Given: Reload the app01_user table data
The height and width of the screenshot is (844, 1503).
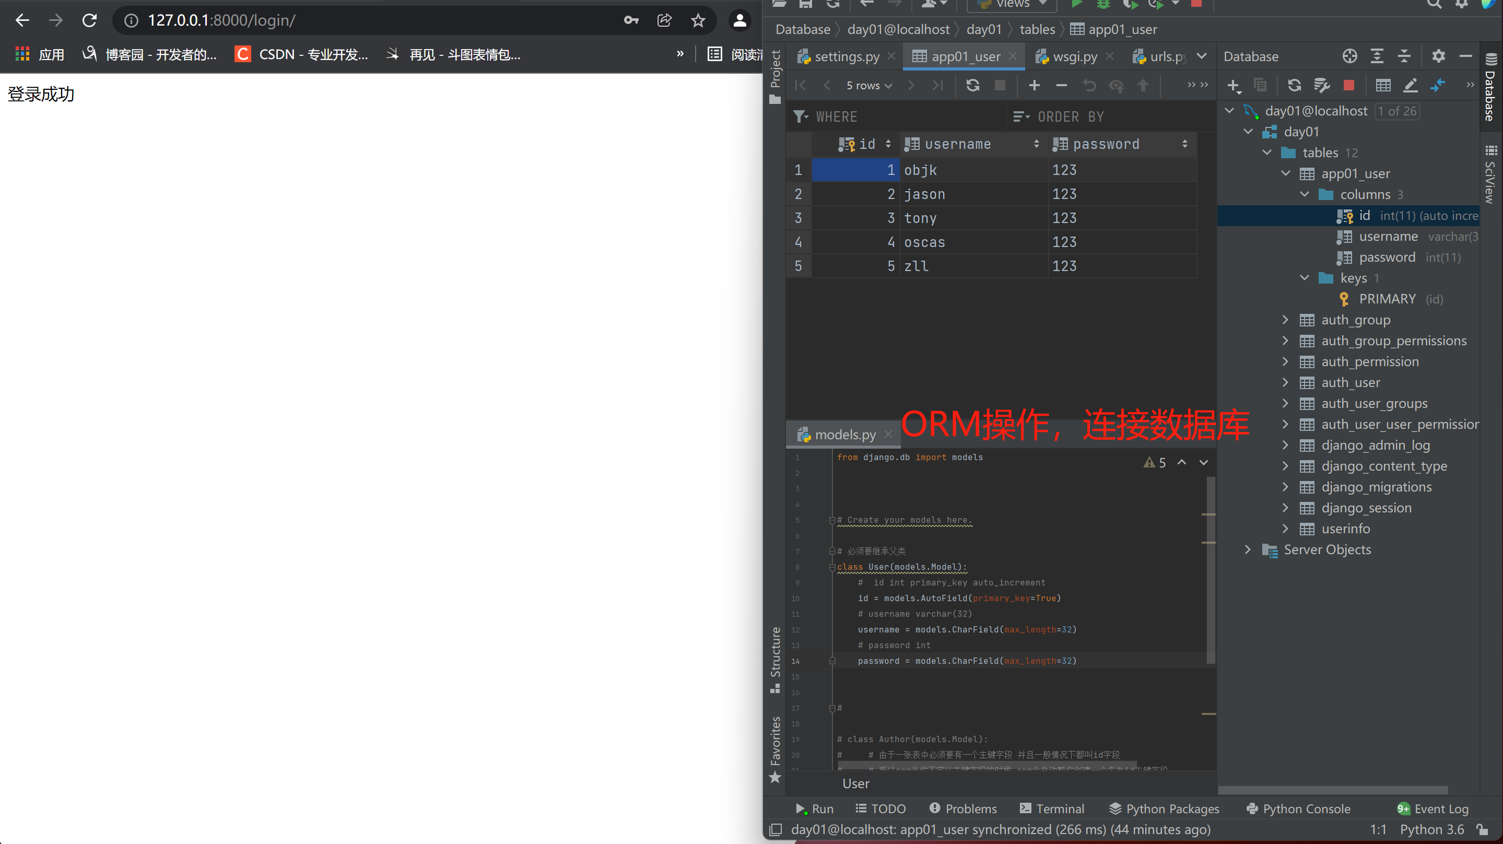Looking at the screenshot, I should pos(972,85).
